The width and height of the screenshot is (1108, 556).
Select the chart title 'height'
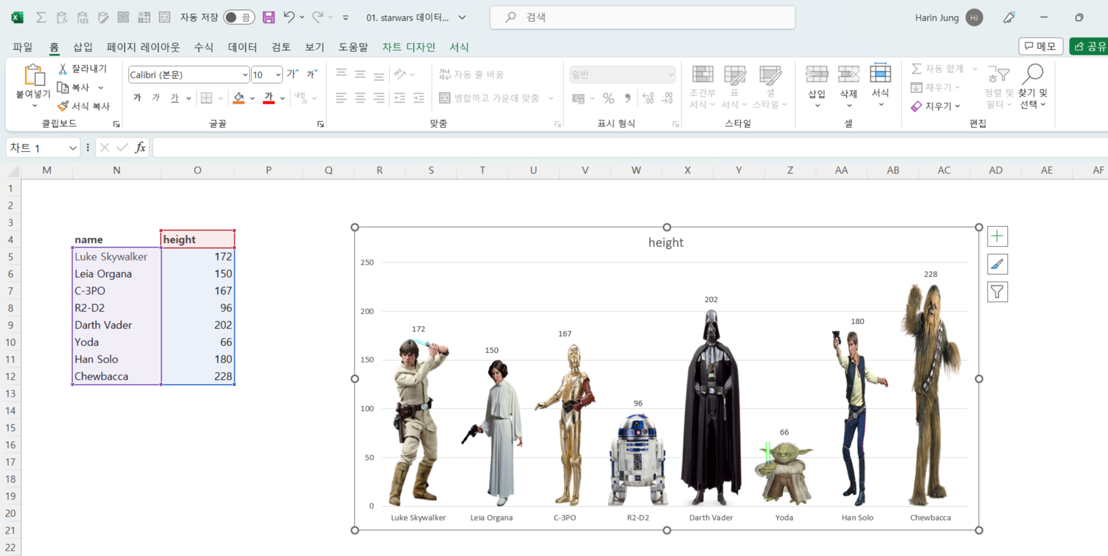[666, 242]
